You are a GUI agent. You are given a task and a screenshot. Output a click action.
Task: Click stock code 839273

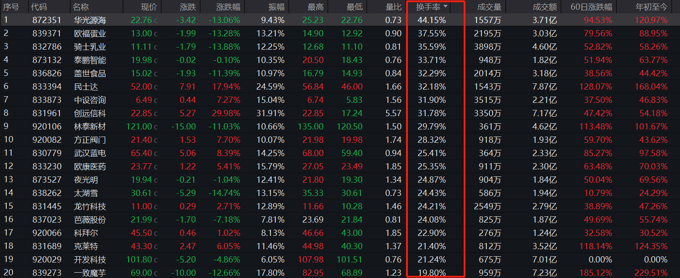tap(47, 273)
